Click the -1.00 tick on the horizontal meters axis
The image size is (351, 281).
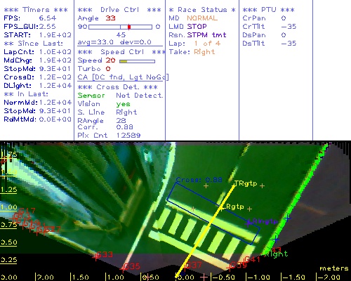tap(258, 277)
